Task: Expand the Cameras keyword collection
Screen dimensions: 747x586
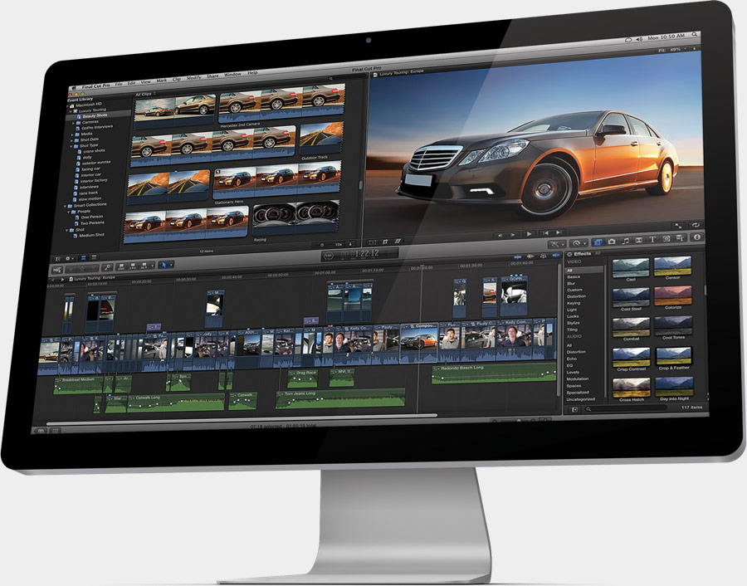Action: pos(73,123)
